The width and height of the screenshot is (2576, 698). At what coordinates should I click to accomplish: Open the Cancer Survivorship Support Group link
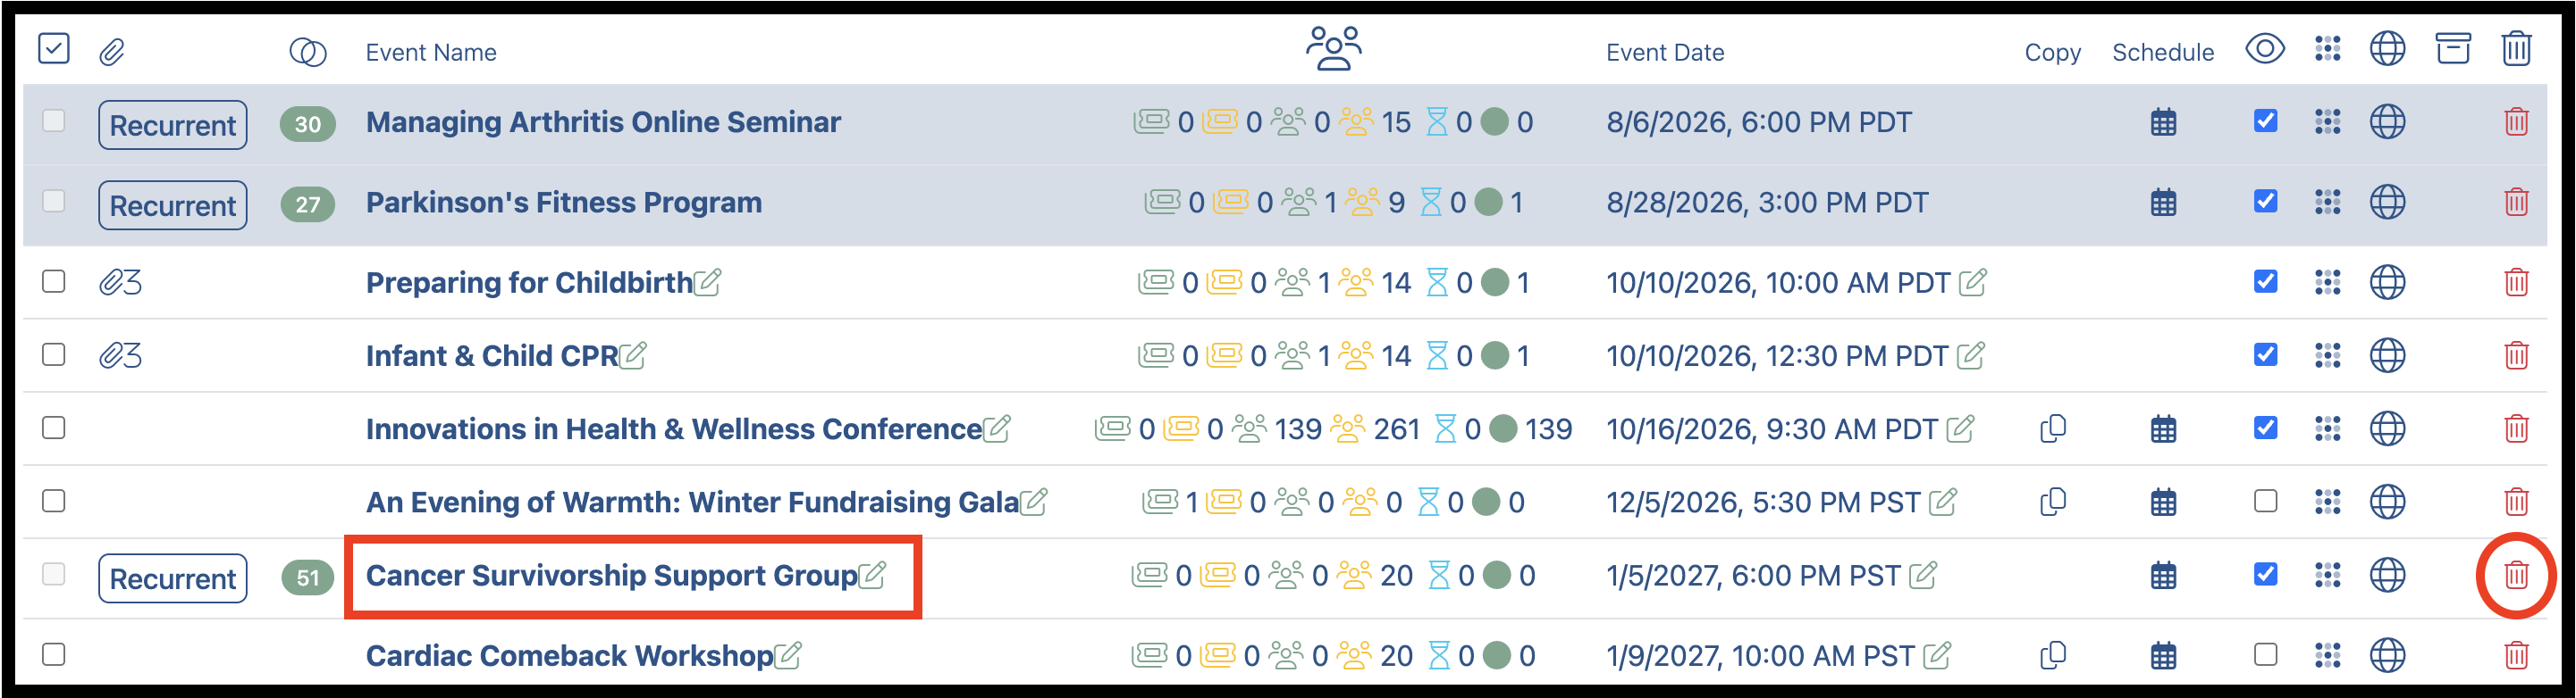point(611,575)
